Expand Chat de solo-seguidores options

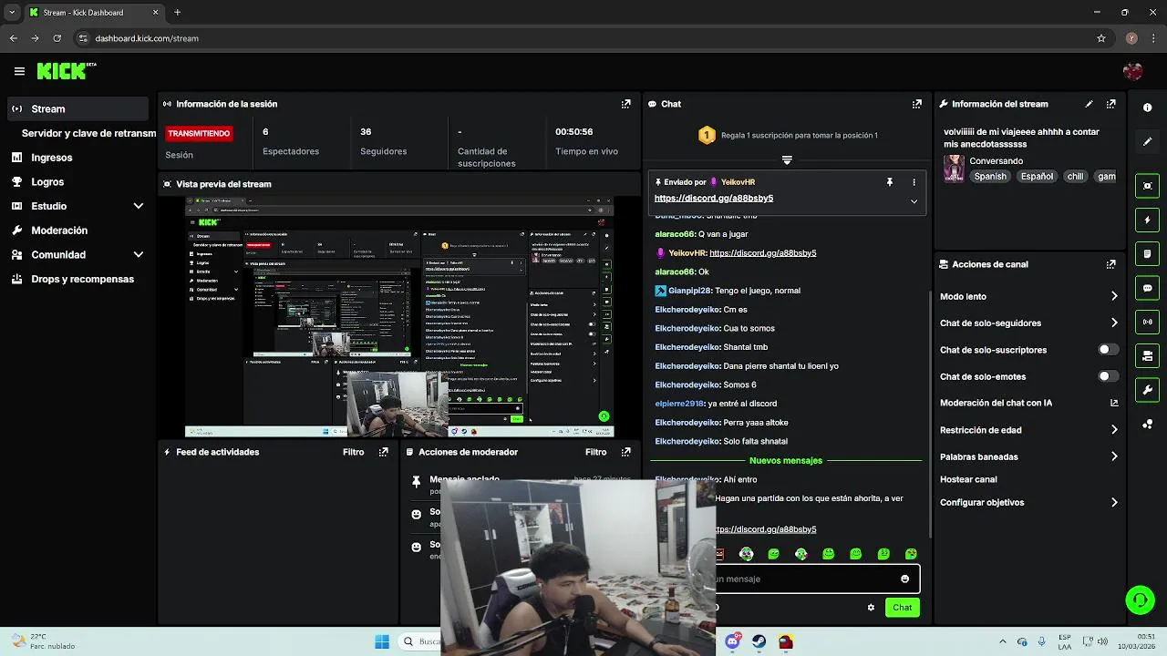pyautogui.click(x=1114, y=323)
